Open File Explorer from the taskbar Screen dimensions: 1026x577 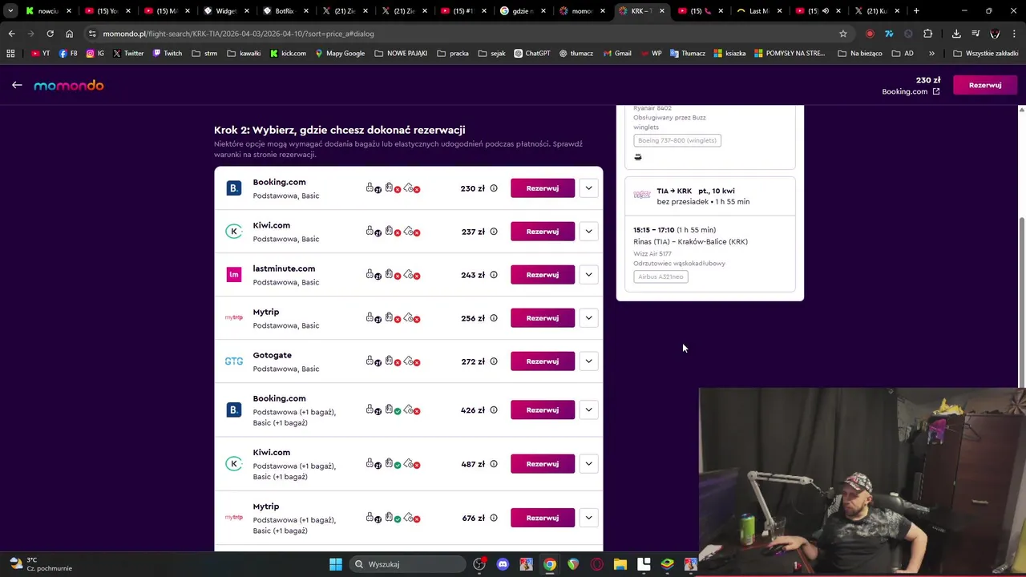coord(620,564)
